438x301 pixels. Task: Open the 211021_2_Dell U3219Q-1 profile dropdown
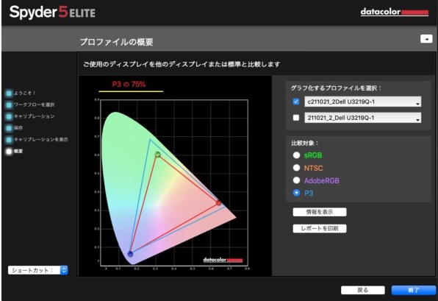[362, 118]
